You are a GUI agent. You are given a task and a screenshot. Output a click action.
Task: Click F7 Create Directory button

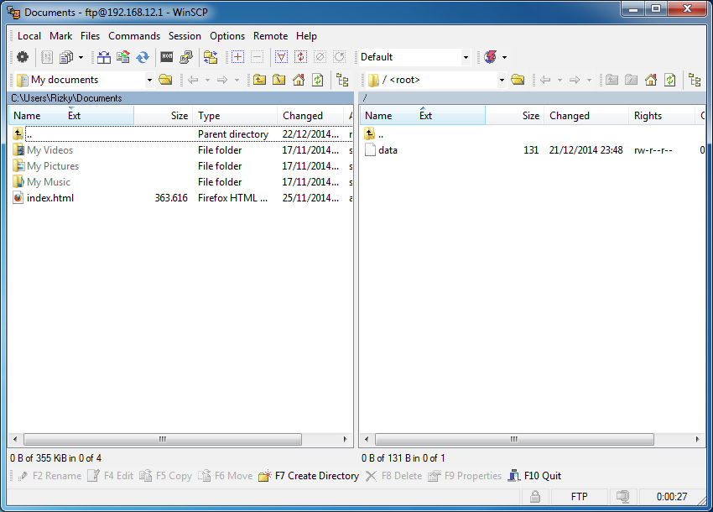(309, 476)
